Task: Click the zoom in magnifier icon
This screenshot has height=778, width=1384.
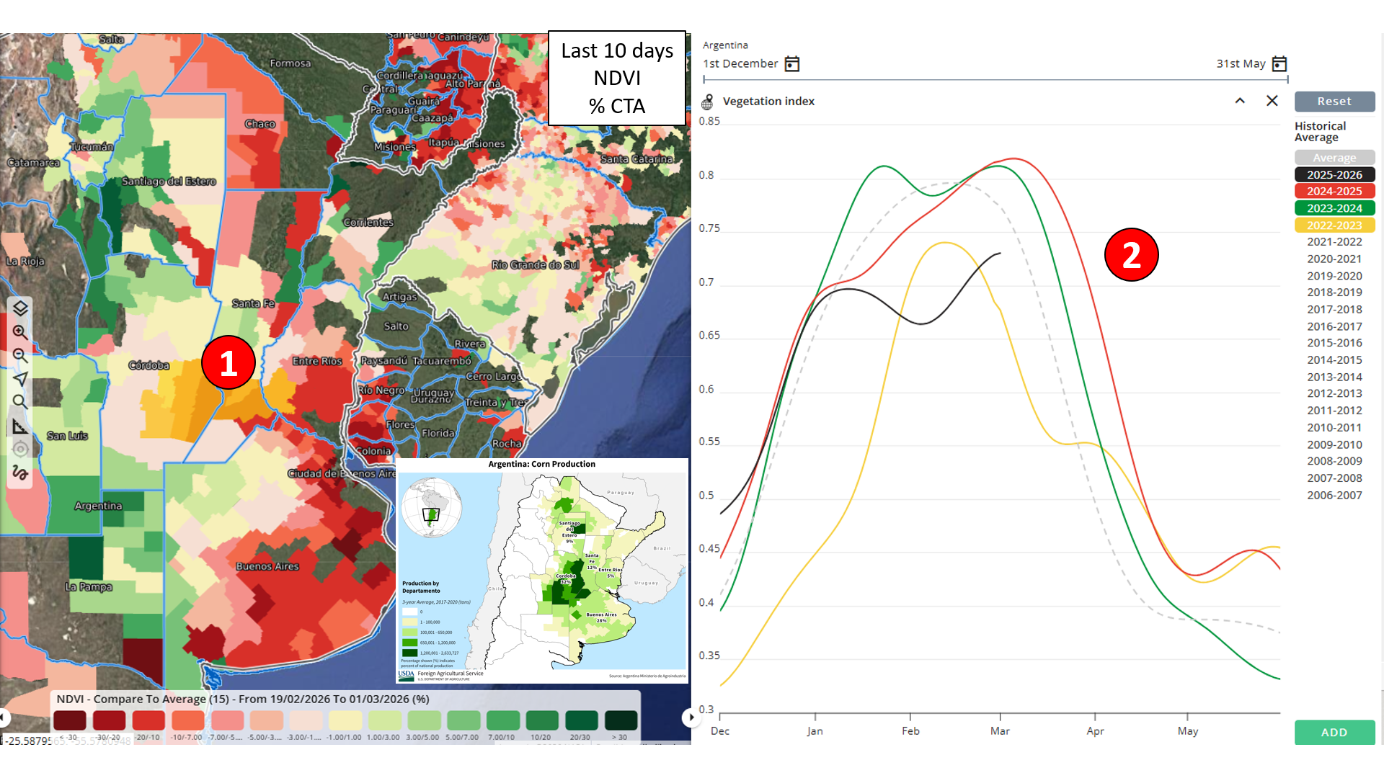Action: pos(20,332)
